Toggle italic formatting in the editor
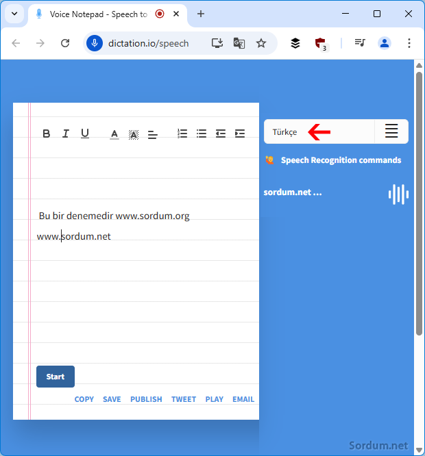Image resolution: width=425 pixels, height=456 pixels. (x=66, y=134)
